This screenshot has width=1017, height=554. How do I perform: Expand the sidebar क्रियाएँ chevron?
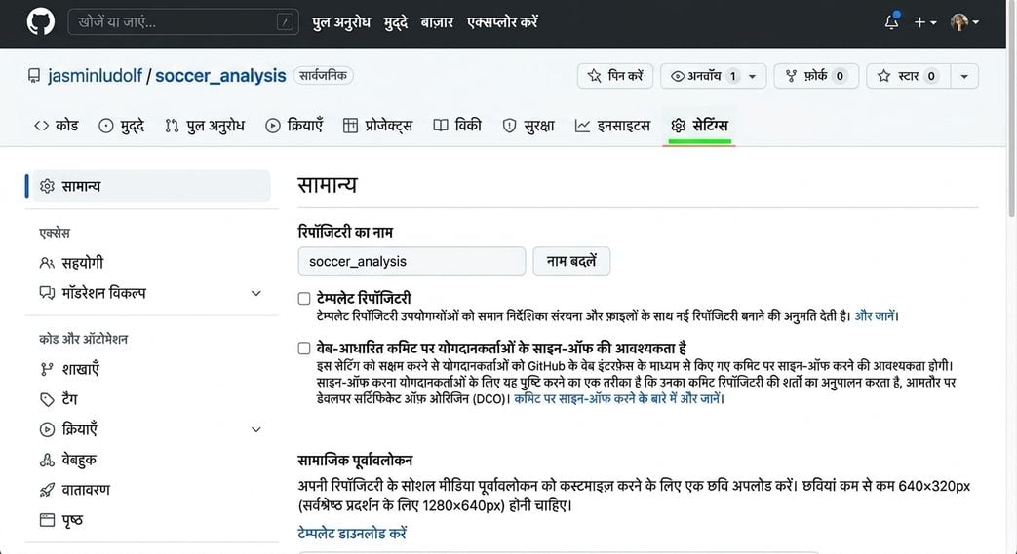(x=256, y=429)
